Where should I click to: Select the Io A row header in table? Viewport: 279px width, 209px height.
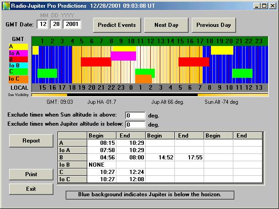tap(73, 150)
